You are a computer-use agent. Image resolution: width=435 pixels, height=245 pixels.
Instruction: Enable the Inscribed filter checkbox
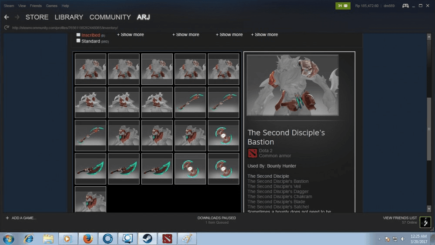78,35
